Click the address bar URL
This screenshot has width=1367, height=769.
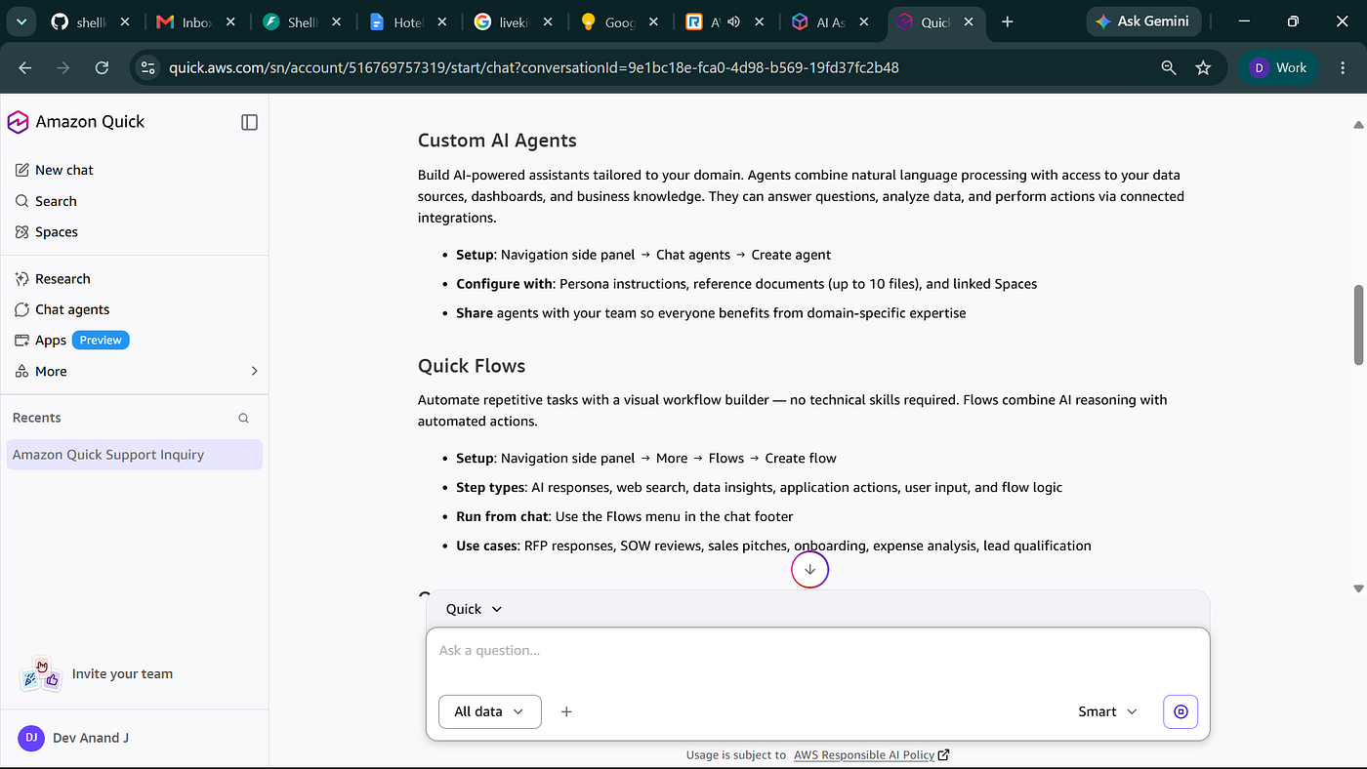pos(533,67)
